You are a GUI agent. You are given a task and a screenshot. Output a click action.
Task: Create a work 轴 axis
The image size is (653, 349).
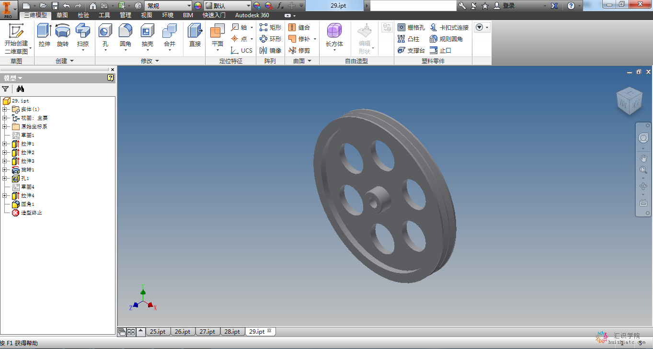coord(239,27)
